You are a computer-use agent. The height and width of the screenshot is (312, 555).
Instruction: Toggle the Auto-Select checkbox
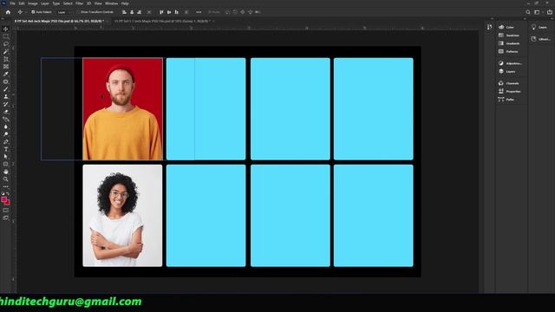[33, 12]
